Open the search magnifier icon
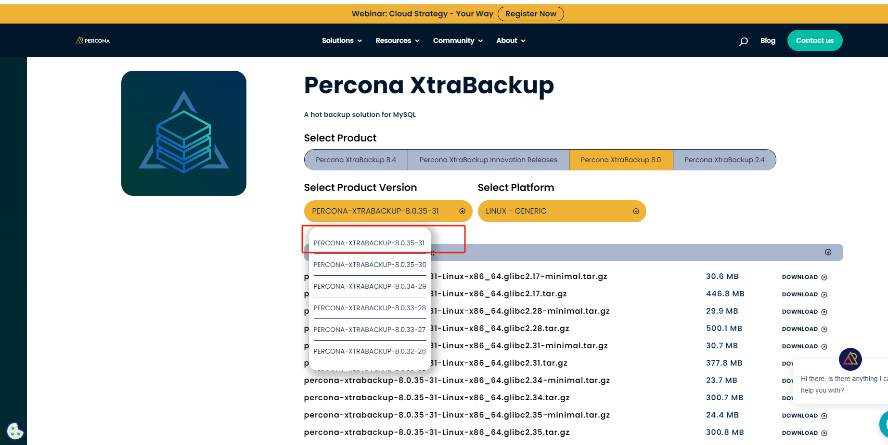 coord(744,41)
